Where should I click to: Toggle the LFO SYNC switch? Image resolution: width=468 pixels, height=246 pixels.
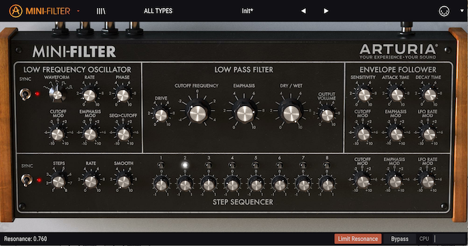click(25, 94)
